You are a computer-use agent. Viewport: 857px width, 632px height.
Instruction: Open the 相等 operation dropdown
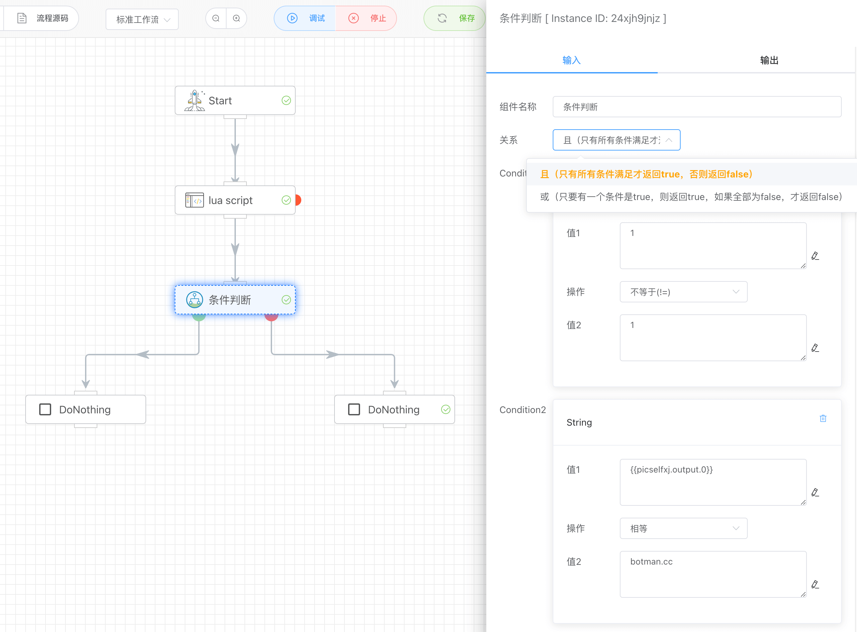click(x=683, y=528)
